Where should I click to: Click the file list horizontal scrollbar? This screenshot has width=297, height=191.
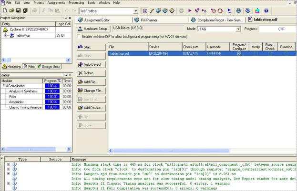(x=171, y=151)
